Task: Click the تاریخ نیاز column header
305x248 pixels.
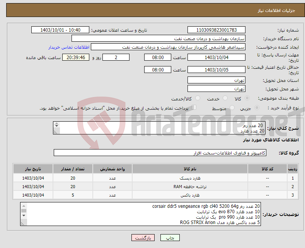Action: click(33, 169)
